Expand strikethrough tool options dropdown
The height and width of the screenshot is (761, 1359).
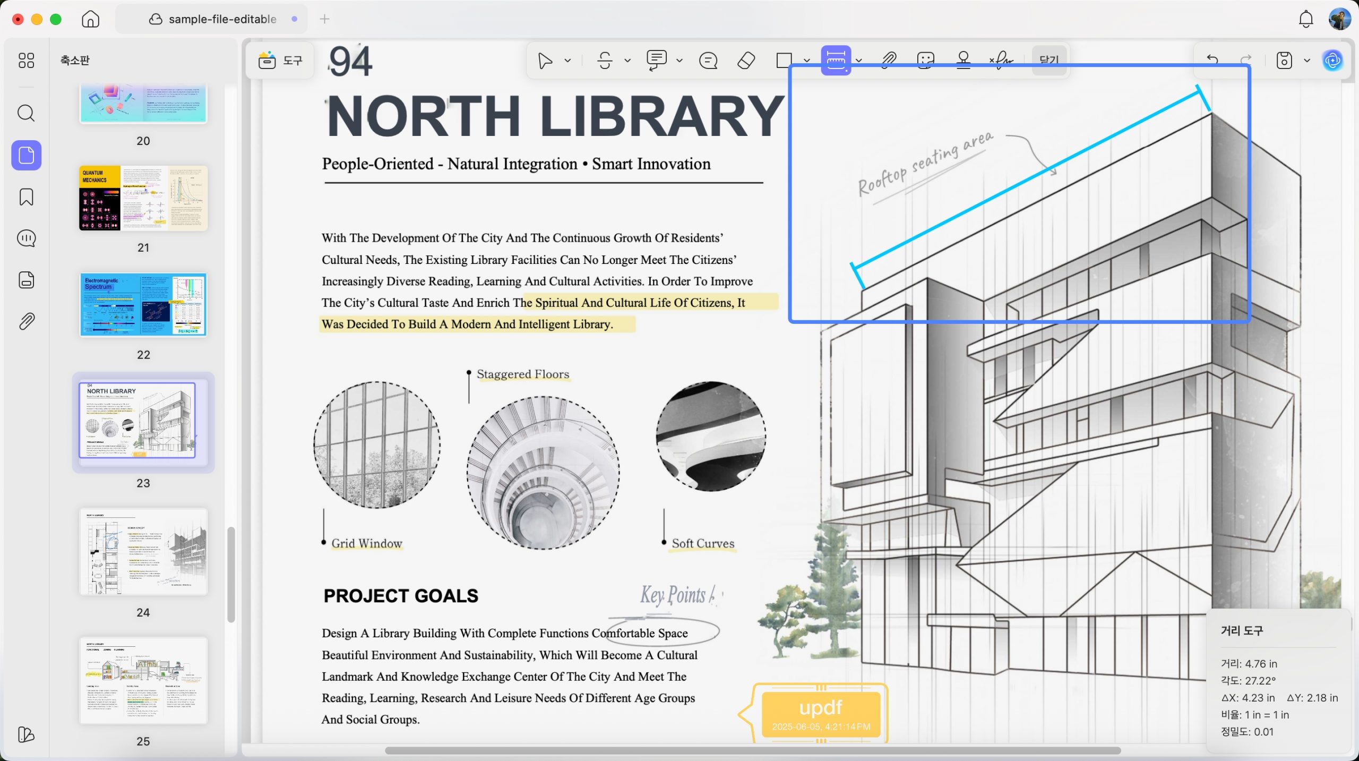point(627,61)
